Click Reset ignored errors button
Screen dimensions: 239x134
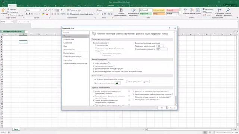(x=138, y=82)
